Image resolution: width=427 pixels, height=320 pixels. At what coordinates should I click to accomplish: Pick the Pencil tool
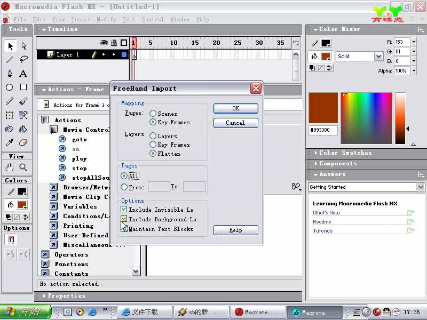[10, 101]
